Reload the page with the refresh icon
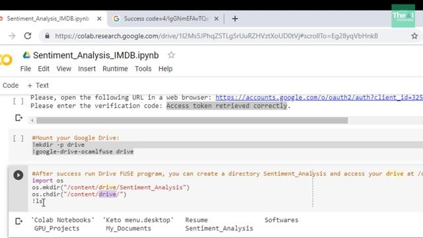Viewport: 423px width, 238px height. (28, 36)
